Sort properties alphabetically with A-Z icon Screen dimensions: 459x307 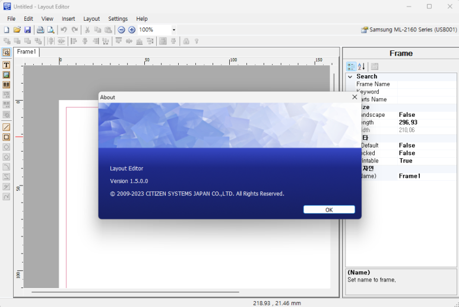[362, 66]
